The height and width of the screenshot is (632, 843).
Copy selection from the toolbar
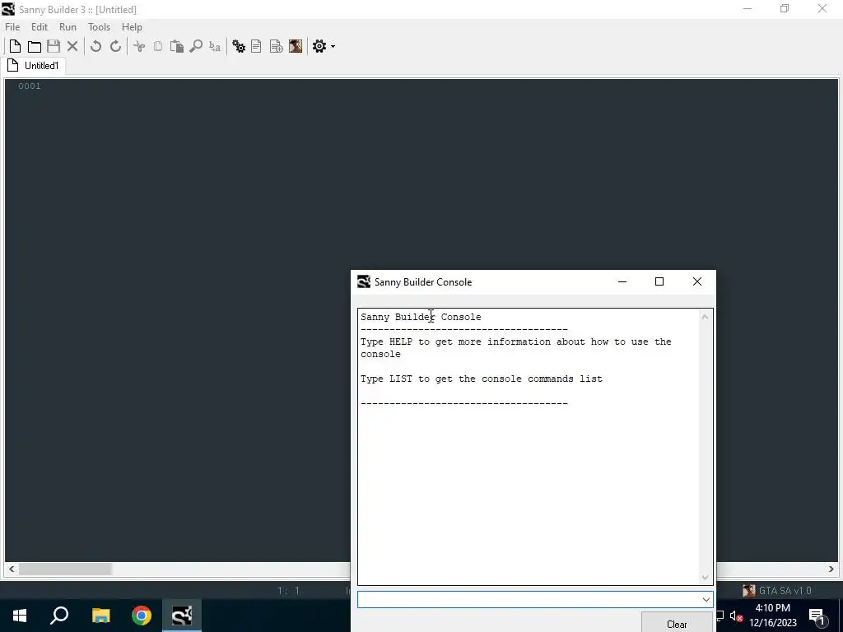157,46
